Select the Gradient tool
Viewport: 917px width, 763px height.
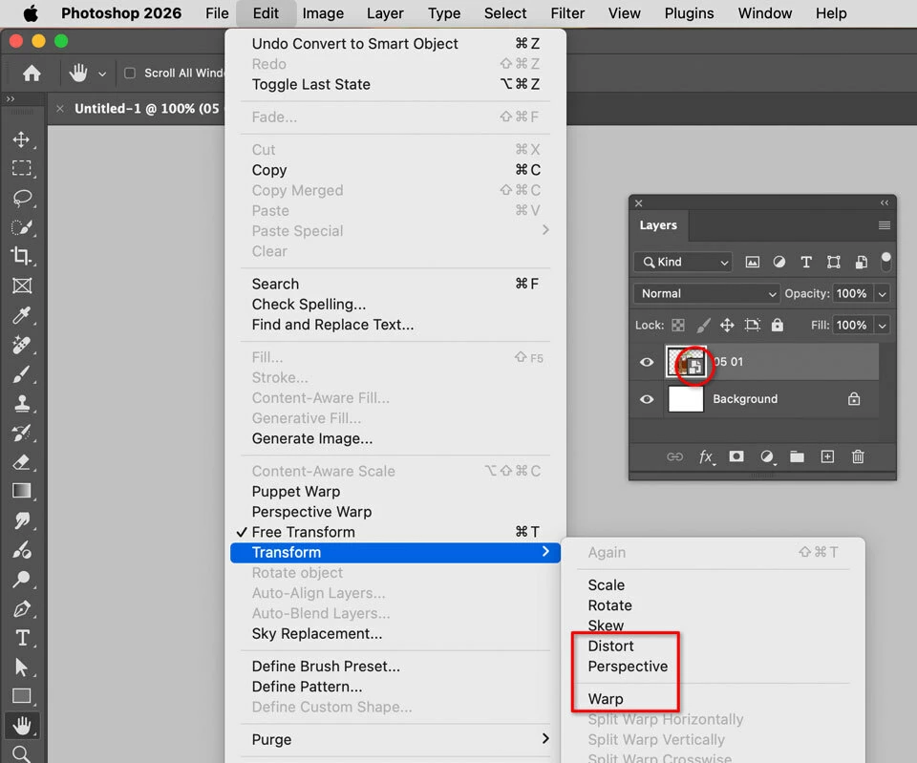point(22,491)
